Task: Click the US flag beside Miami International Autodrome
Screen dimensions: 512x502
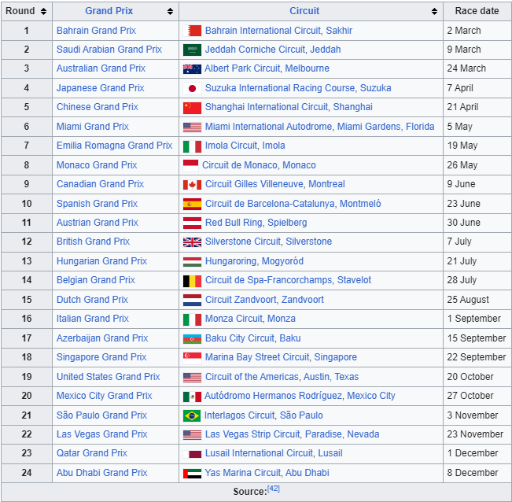Action: [x=192, y=127]
